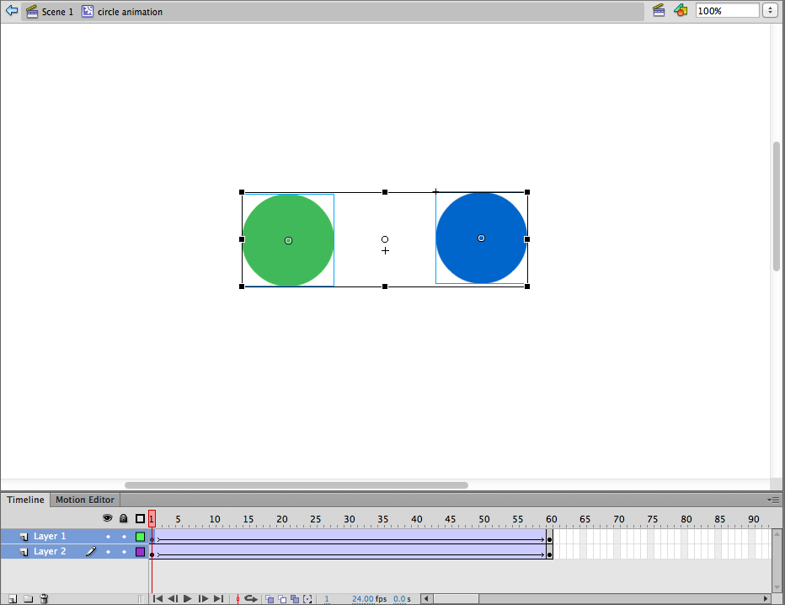Image resolution: width=785 pixels, height=605 pixels.
Task: Open the timeline panel options menu
Action: [x=773, y=500]
